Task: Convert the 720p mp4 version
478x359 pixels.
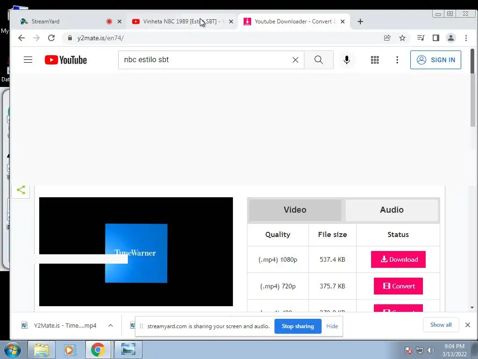Action: click(x=398, y=286)
